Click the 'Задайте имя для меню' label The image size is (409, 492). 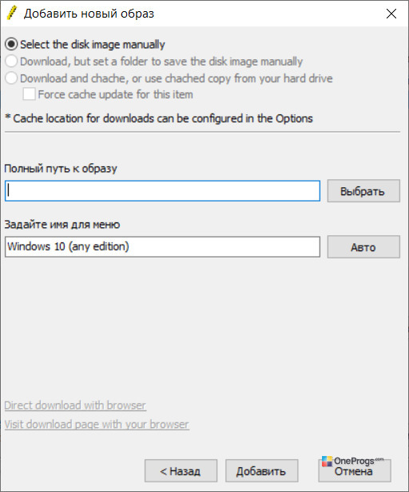(62, 225)
